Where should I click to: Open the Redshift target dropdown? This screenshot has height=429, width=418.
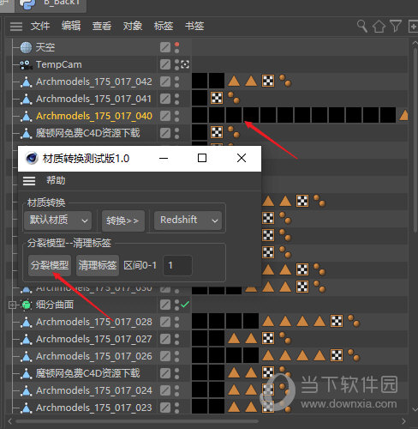(x=188, y=221)
